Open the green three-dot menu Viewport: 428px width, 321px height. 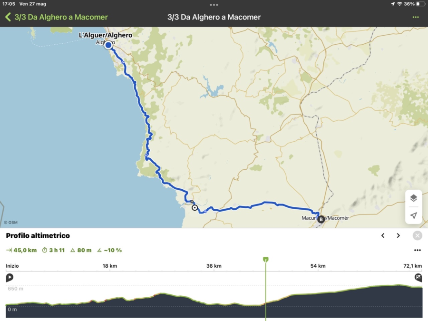[416, 17]
